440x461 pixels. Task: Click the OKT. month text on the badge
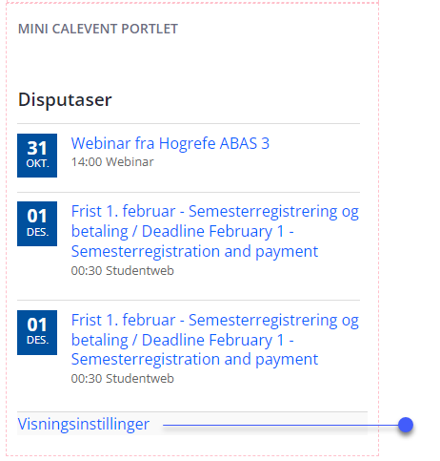click(x=37, y=163)
